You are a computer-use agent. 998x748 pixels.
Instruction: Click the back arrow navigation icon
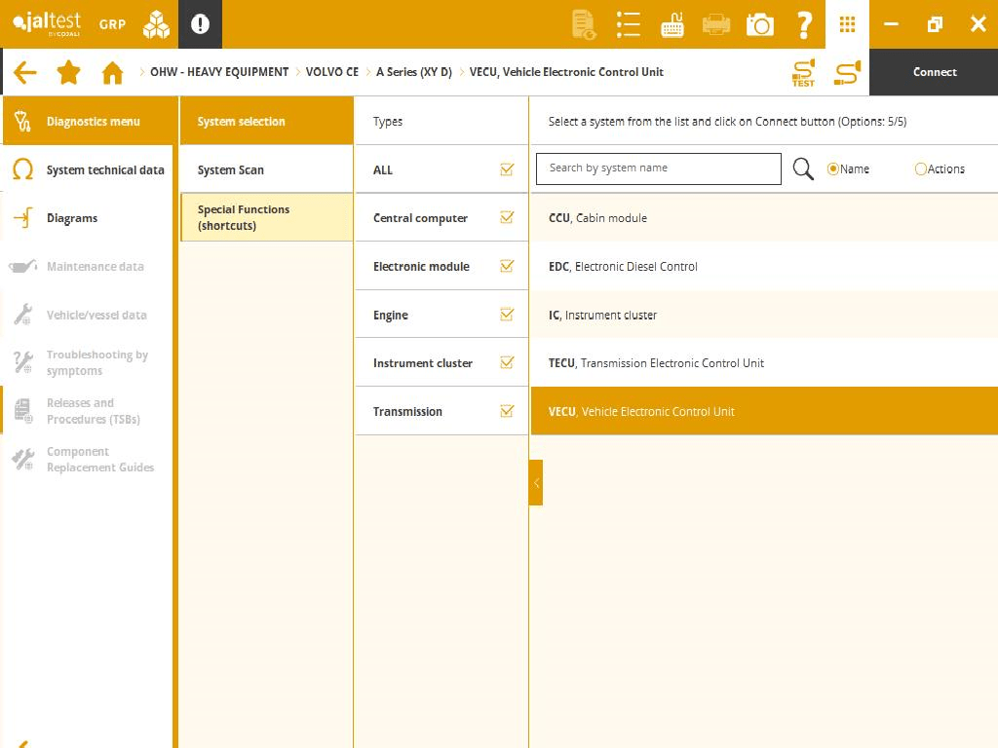click(25, 72)
